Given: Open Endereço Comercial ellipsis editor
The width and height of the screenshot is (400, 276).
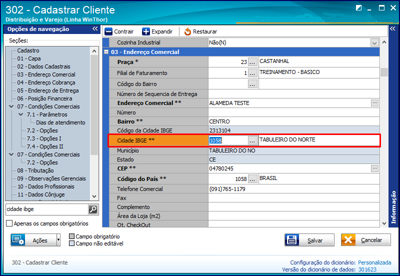Looking at the screenshot, I should tap(374, 103).
